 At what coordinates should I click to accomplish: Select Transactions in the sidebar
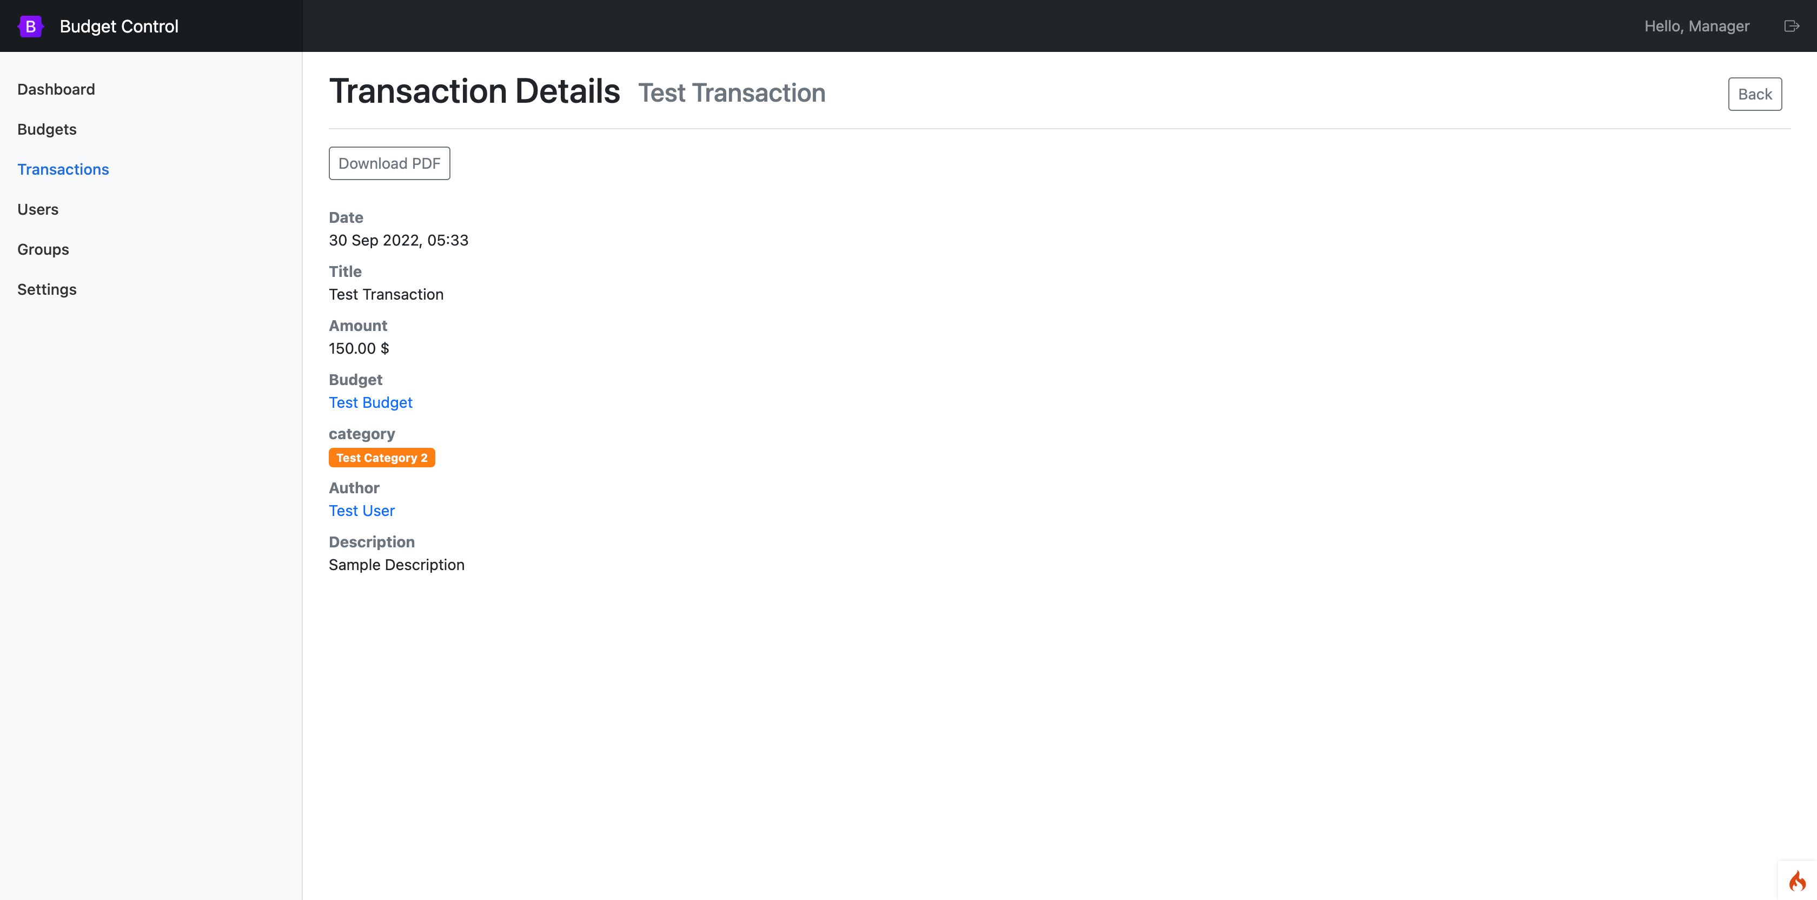point(63,169)
